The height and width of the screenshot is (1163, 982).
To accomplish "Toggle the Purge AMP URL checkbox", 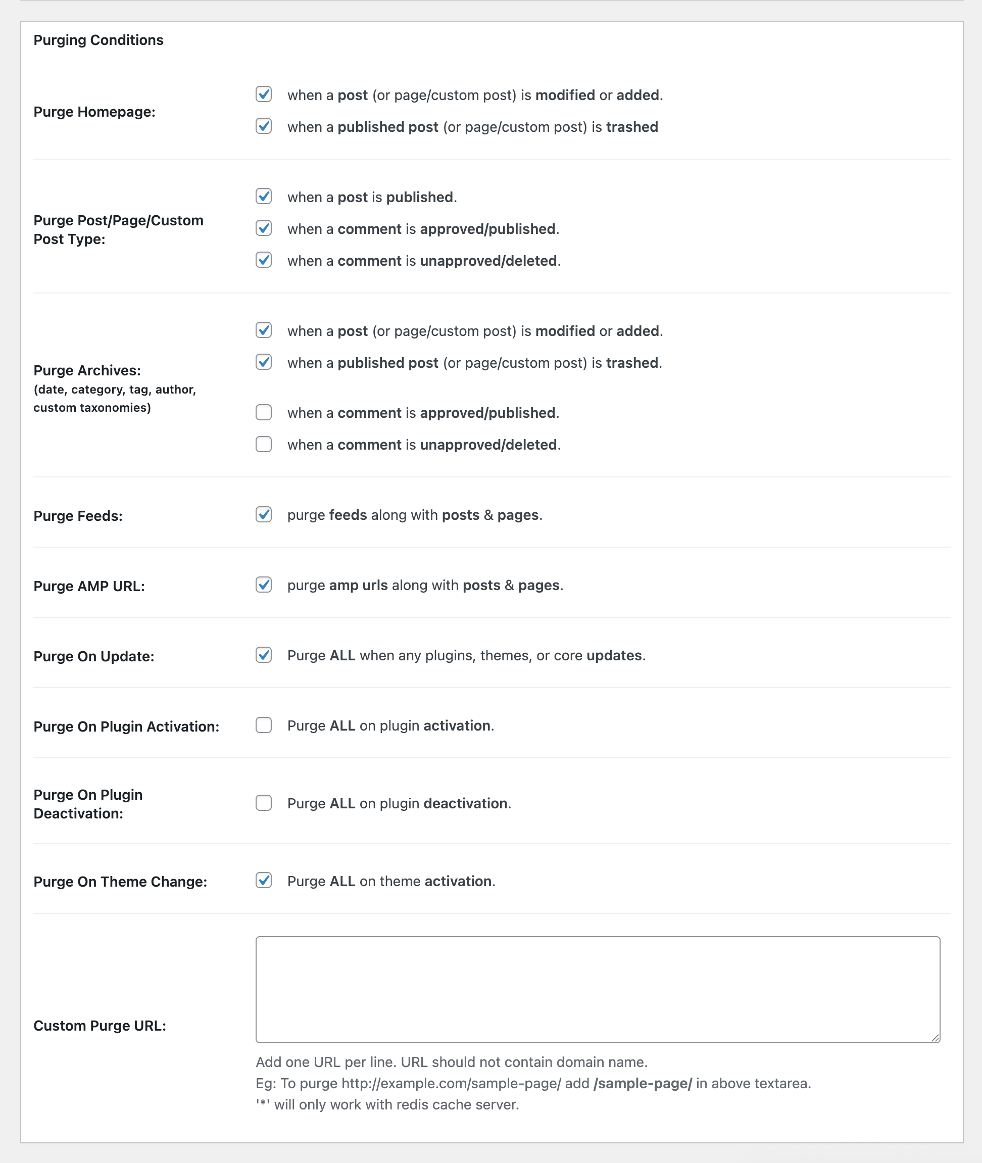I will click(263, 584).
